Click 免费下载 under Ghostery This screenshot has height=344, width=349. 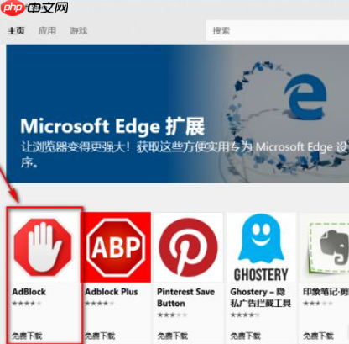(245, 336)
